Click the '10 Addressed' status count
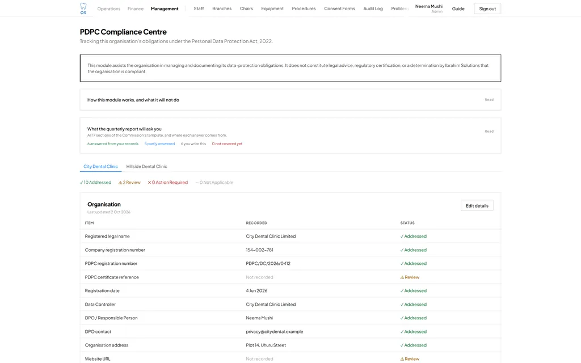Image resolution: width=581 pixels, height=363 pixels. [95, 182]
